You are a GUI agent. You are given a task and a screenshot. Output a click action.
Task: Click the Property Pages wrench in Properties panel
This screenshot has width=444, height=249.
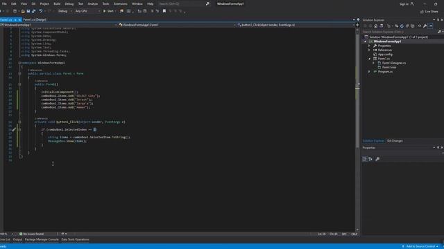(377, 159)
